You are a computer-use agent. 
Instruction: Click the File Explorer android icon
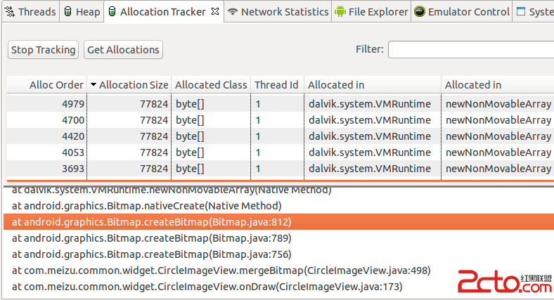(x=340, y=12)
